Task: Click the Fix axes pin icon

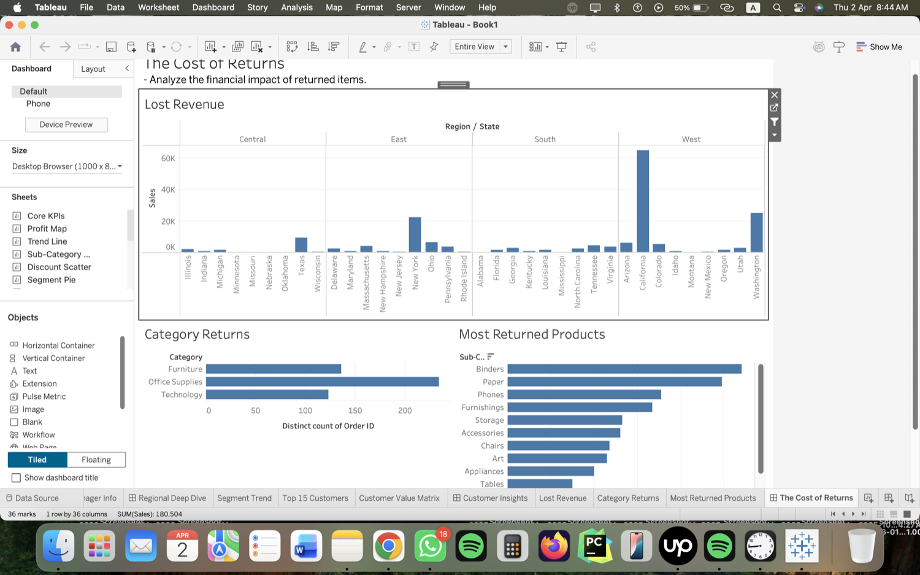Action: [x=434, y=47]
